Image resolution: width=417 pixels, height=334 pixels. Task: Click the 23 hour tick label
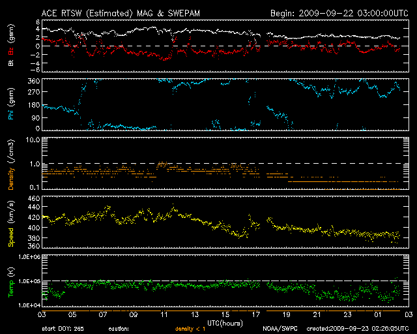click(x=347, y=315)
